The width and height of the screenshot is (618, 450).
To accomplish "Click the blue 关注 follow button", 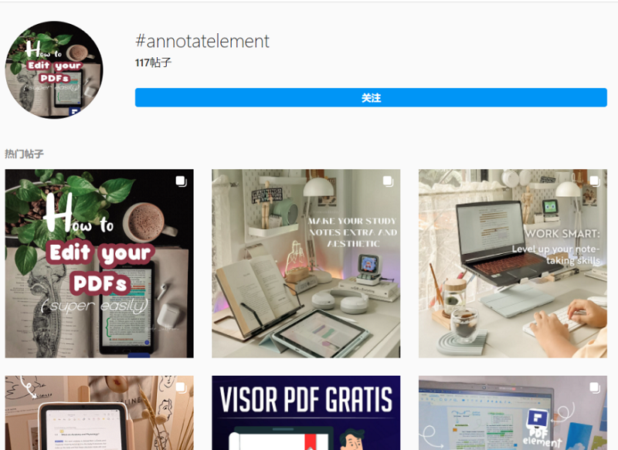I will coord(371,97).
